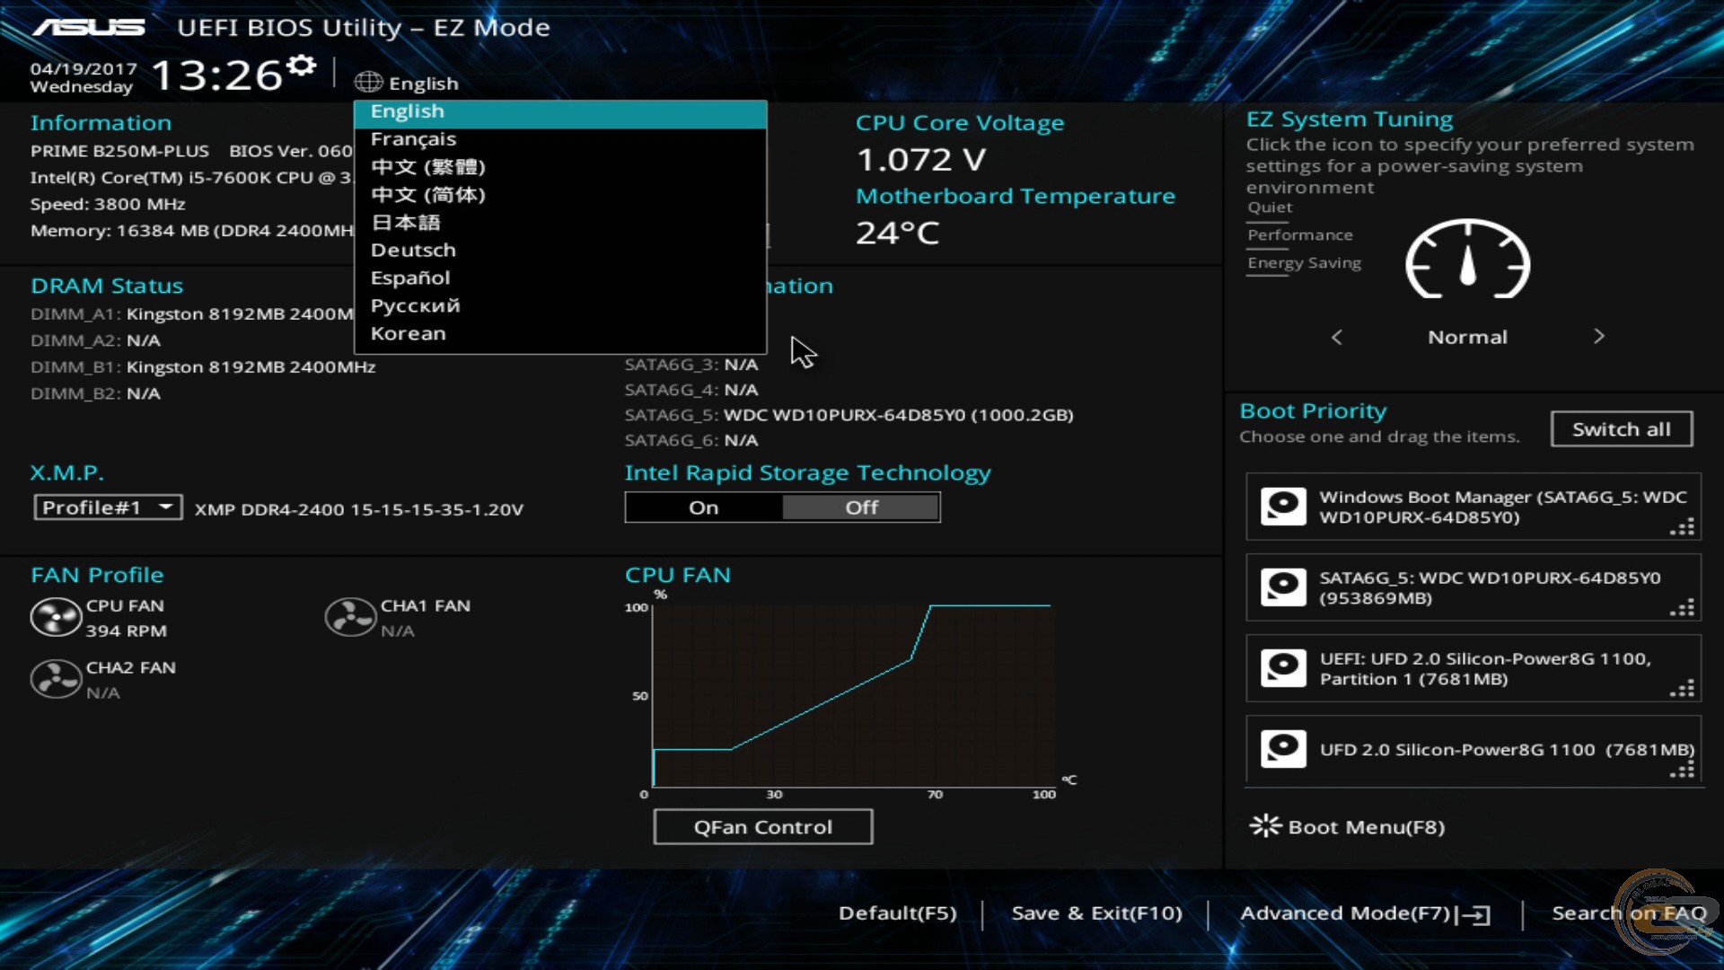The image size is (1724, 970).
Task: Open QFan Control
Action: (x=763, y=827)
